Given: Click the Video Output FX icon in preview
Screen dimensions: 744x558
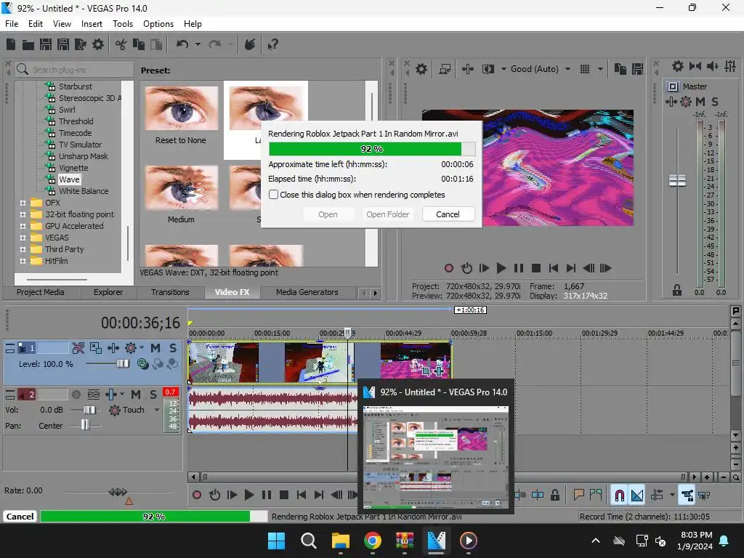Looking at the screenshot, I should pos(468,69).
